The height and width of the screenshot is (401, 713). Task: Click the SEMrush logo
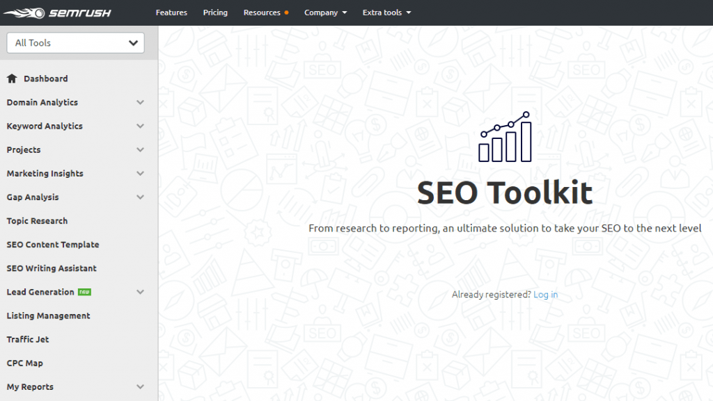(56, 13)
